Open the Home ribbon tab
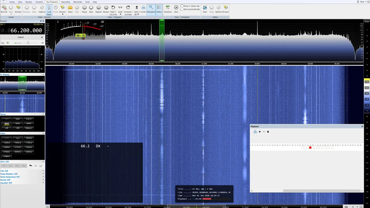The width and height of the screenshot is (370, 208). point(12,2)
